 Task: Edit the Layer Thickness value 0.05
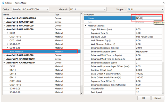pyautogui.click(x=149, y=29)
